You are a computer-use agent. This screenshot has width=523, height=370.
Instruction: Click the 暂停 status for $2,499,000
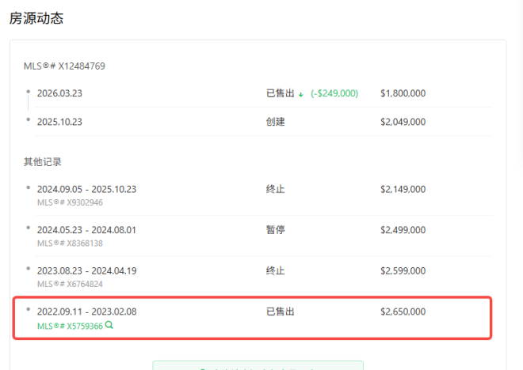pyautogui.click(x=275, y=230)
